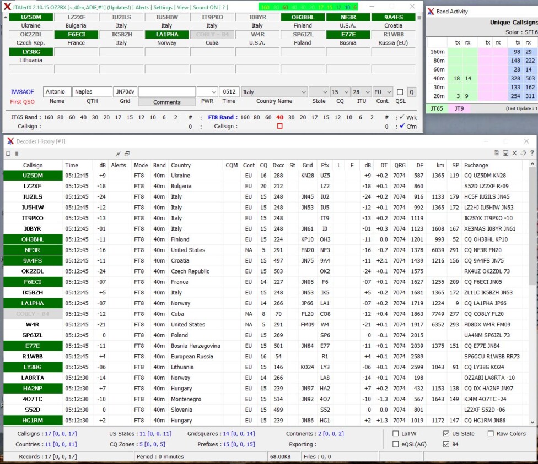Click the Country column header
Viewport: 538px width, 464px height.
coord(196,165)
